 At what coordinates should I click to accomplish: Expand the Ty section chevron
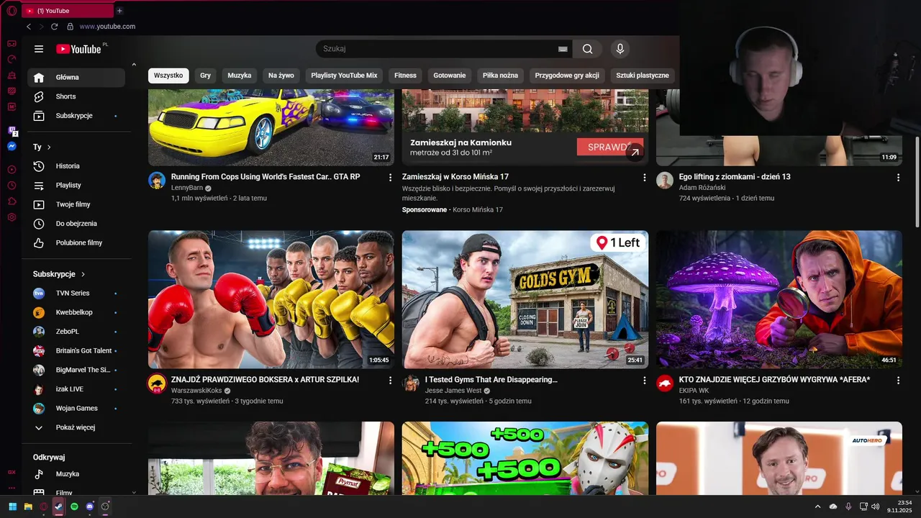pyautogui.click(x=49, y=147)
